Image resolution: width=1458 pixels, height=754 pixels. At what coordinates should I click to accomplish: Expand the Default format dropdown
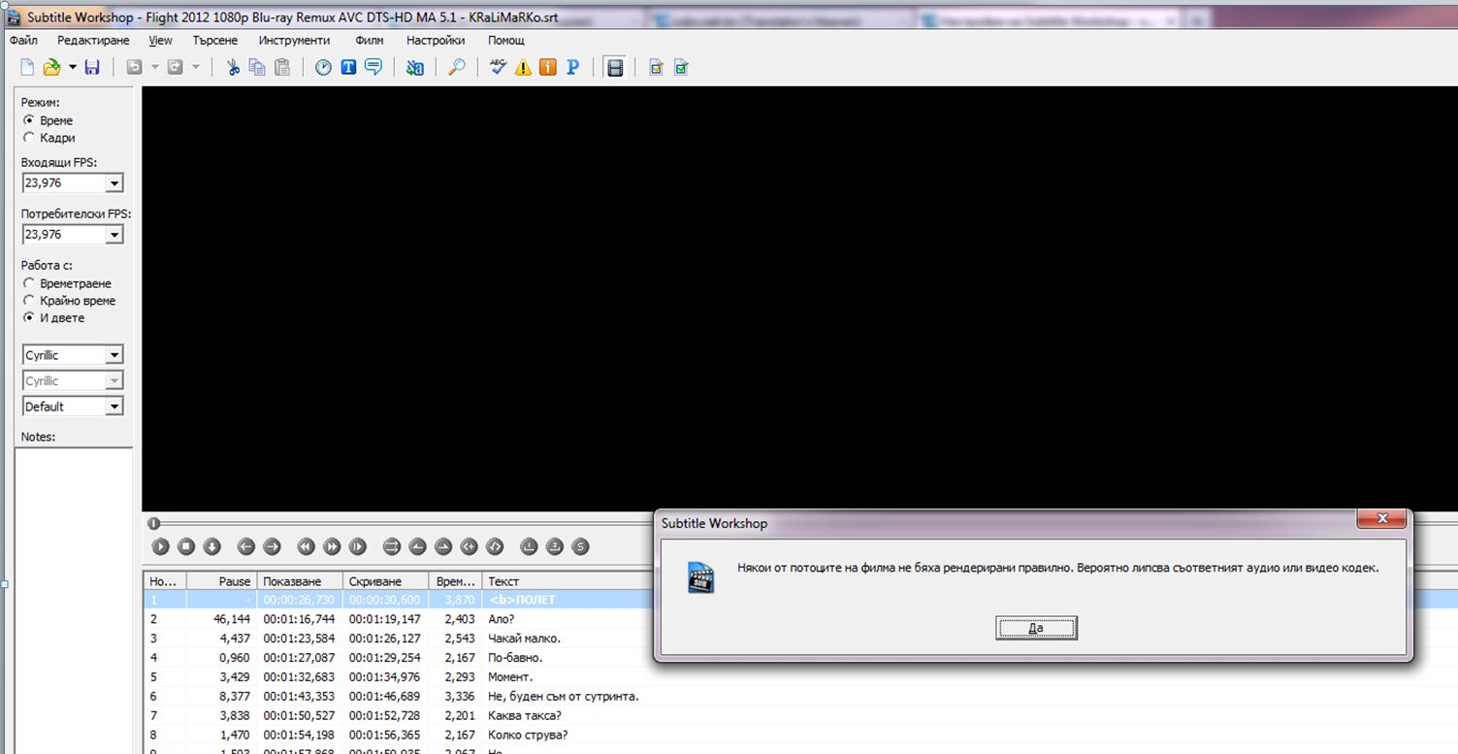(x=114, y=407)
